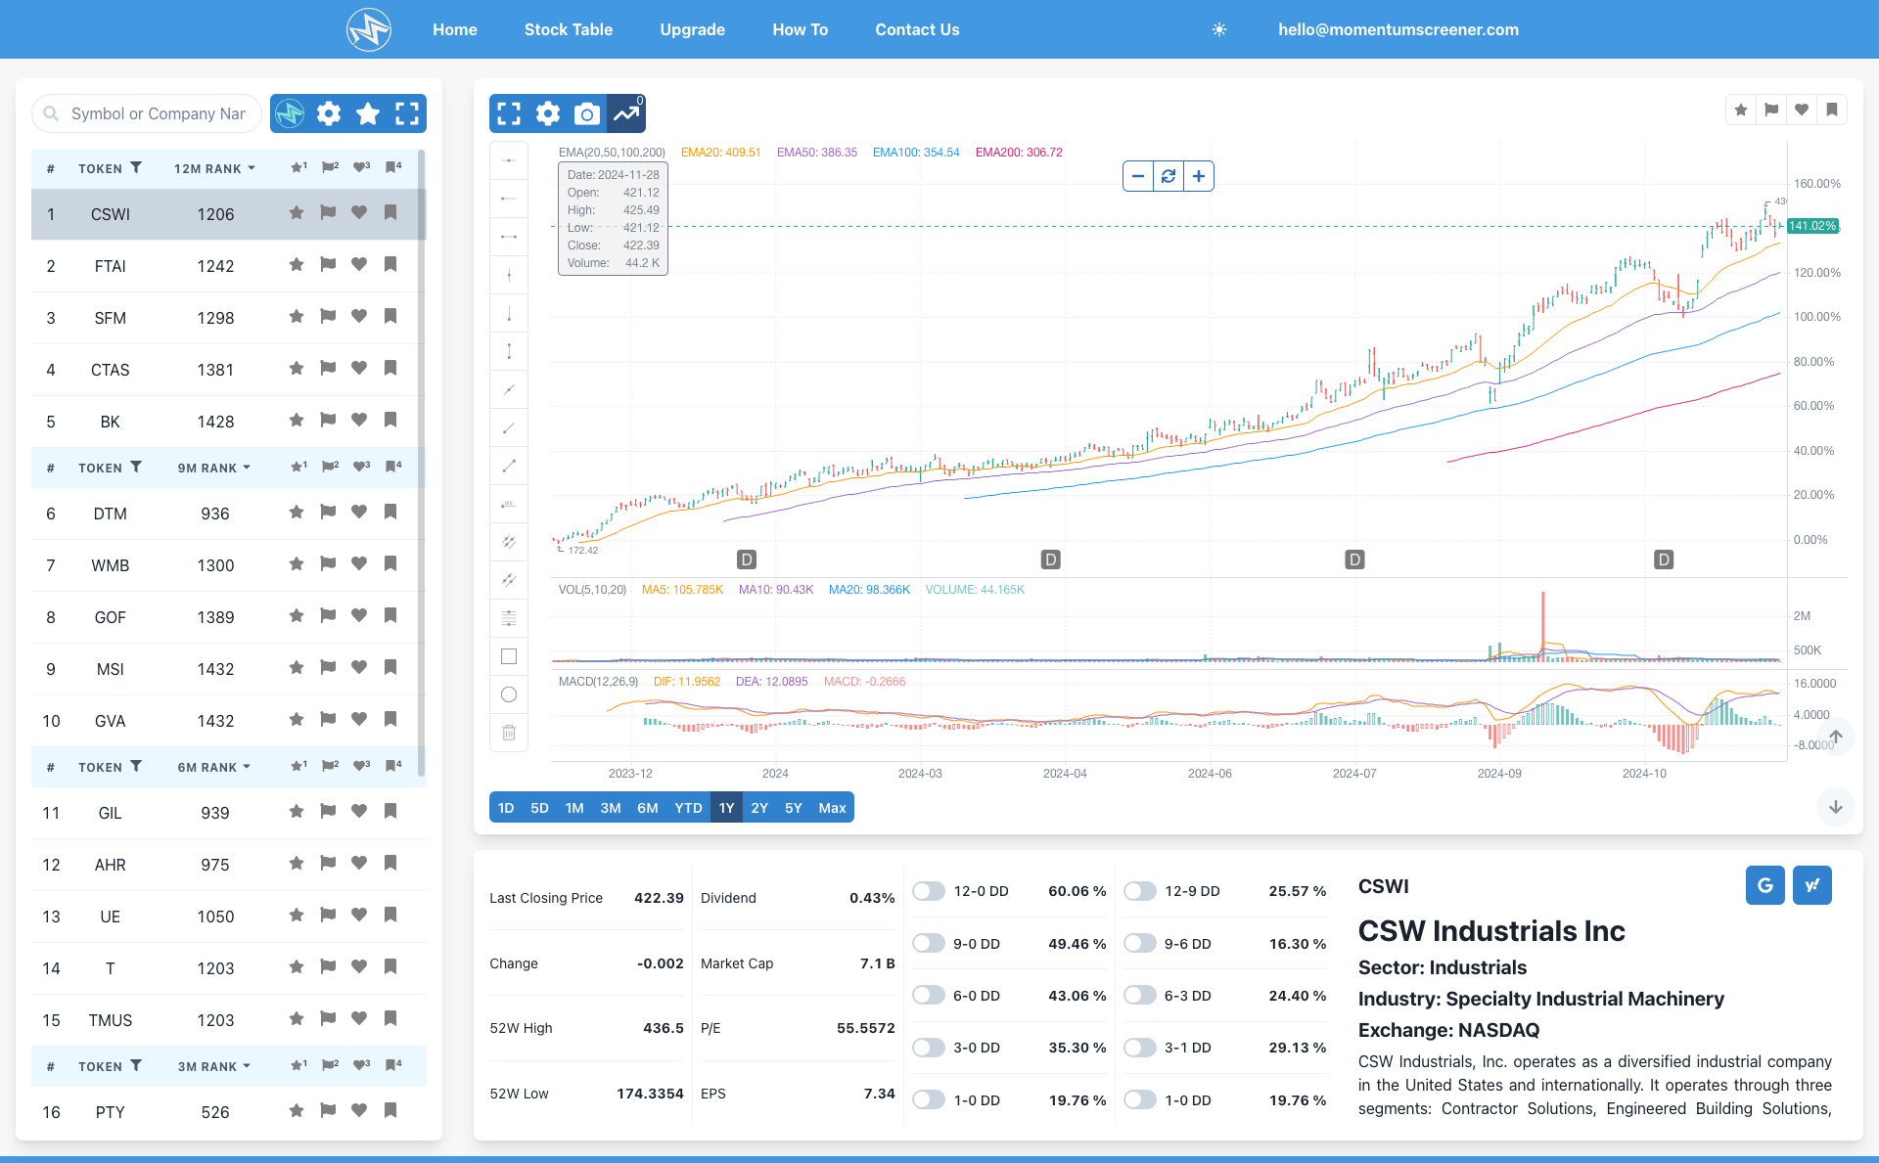Switch chart to Max range
Image resolution: width=1879 pixels, height=1163 pixels.
tap(832, 808)
